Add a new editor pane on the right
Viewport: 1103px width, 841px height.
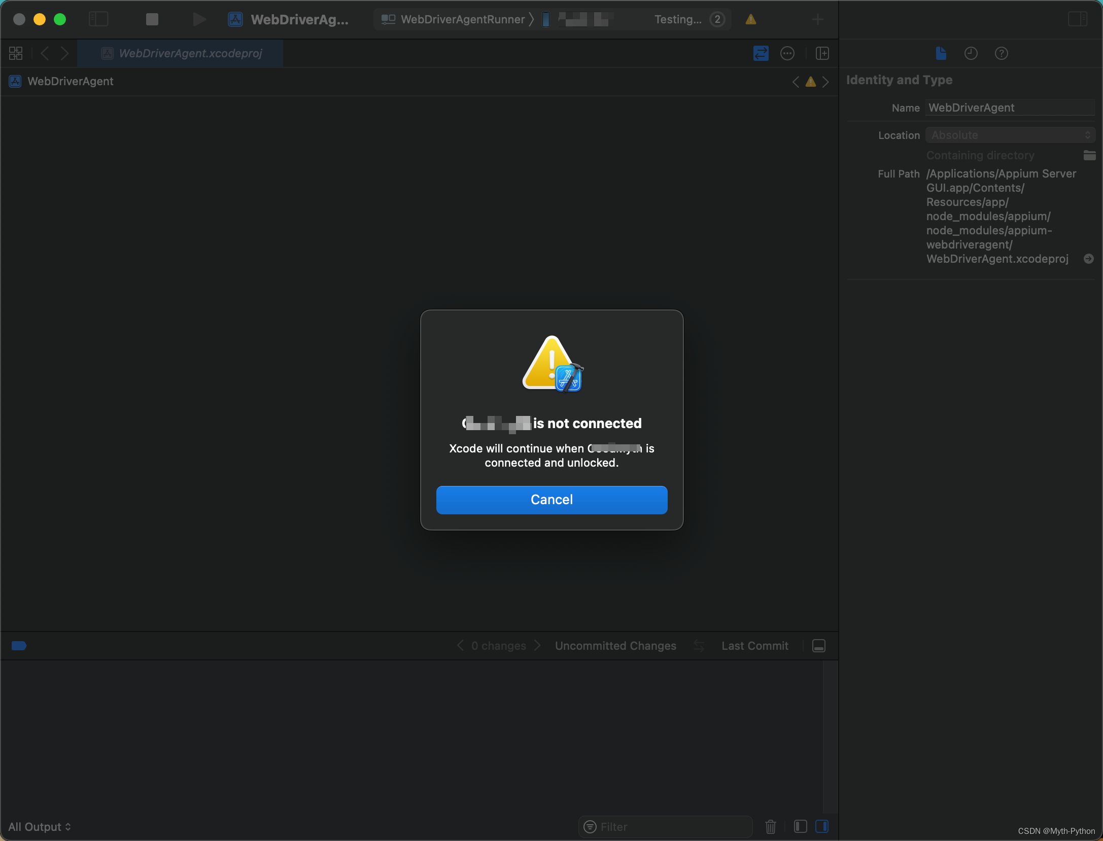(x=822, y=53)
